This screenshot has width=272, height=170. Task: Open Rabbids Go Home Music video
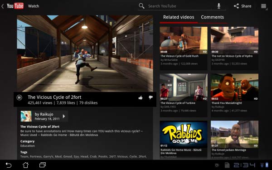183,140
